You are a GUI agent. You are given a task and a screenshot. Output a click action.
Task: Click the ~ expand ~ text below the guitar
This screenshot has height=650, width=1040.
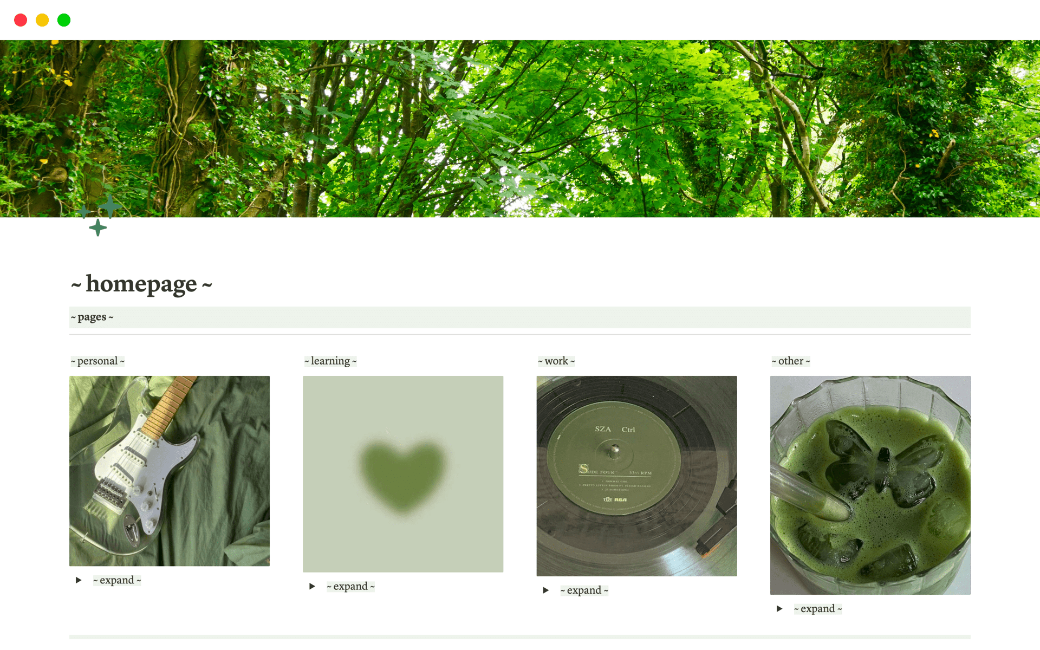click(x=117, y=580)
